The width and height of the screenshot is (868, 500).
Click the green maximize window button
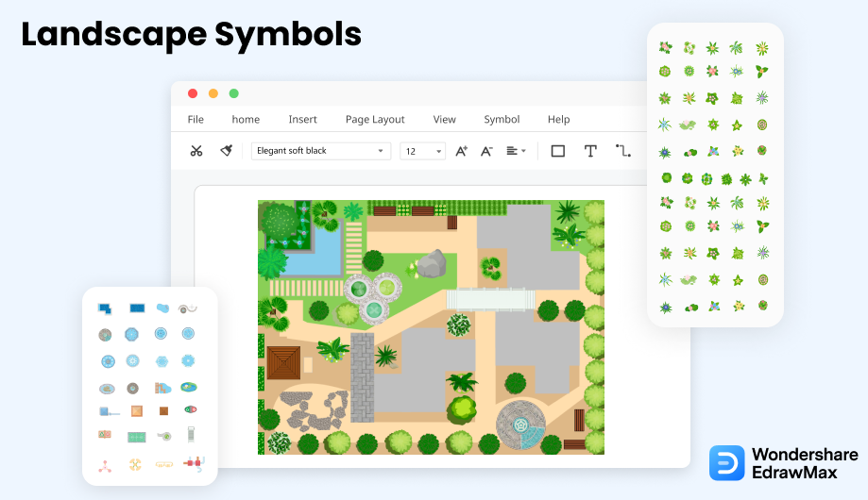[234, 93]
